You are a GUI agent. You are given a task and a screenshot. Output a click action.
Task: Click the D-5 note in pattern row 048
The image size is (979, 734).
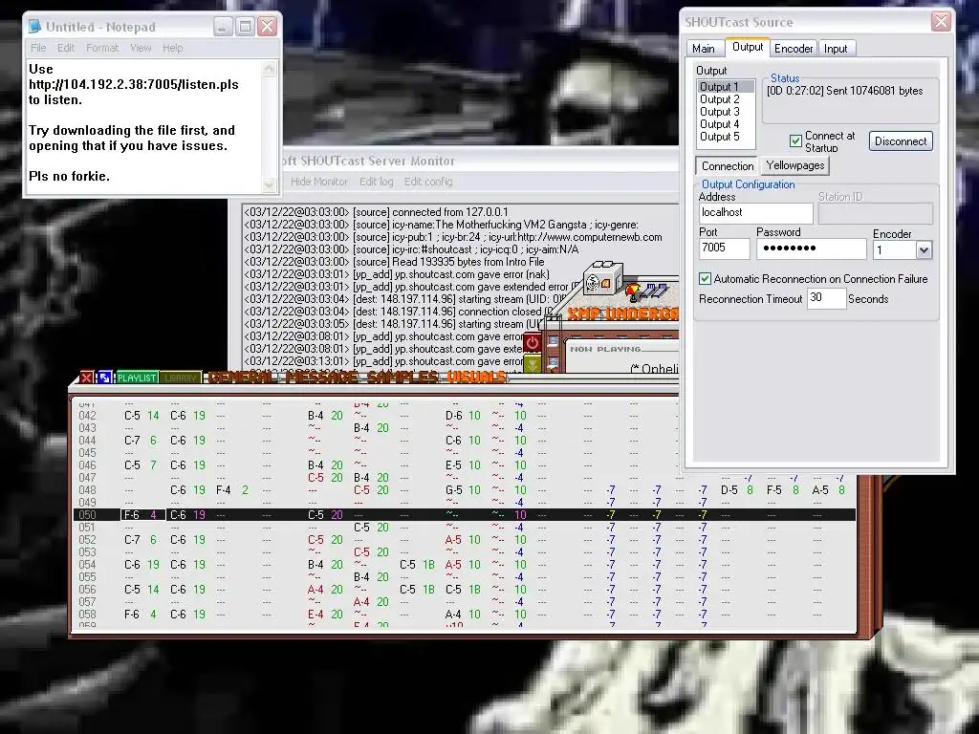point(729,490)
